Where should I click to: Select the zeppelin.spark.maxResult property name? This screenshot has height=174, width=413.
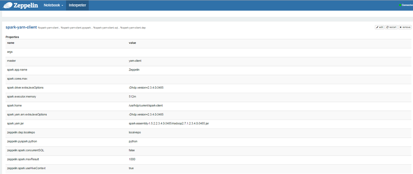(x=23, y=159)
